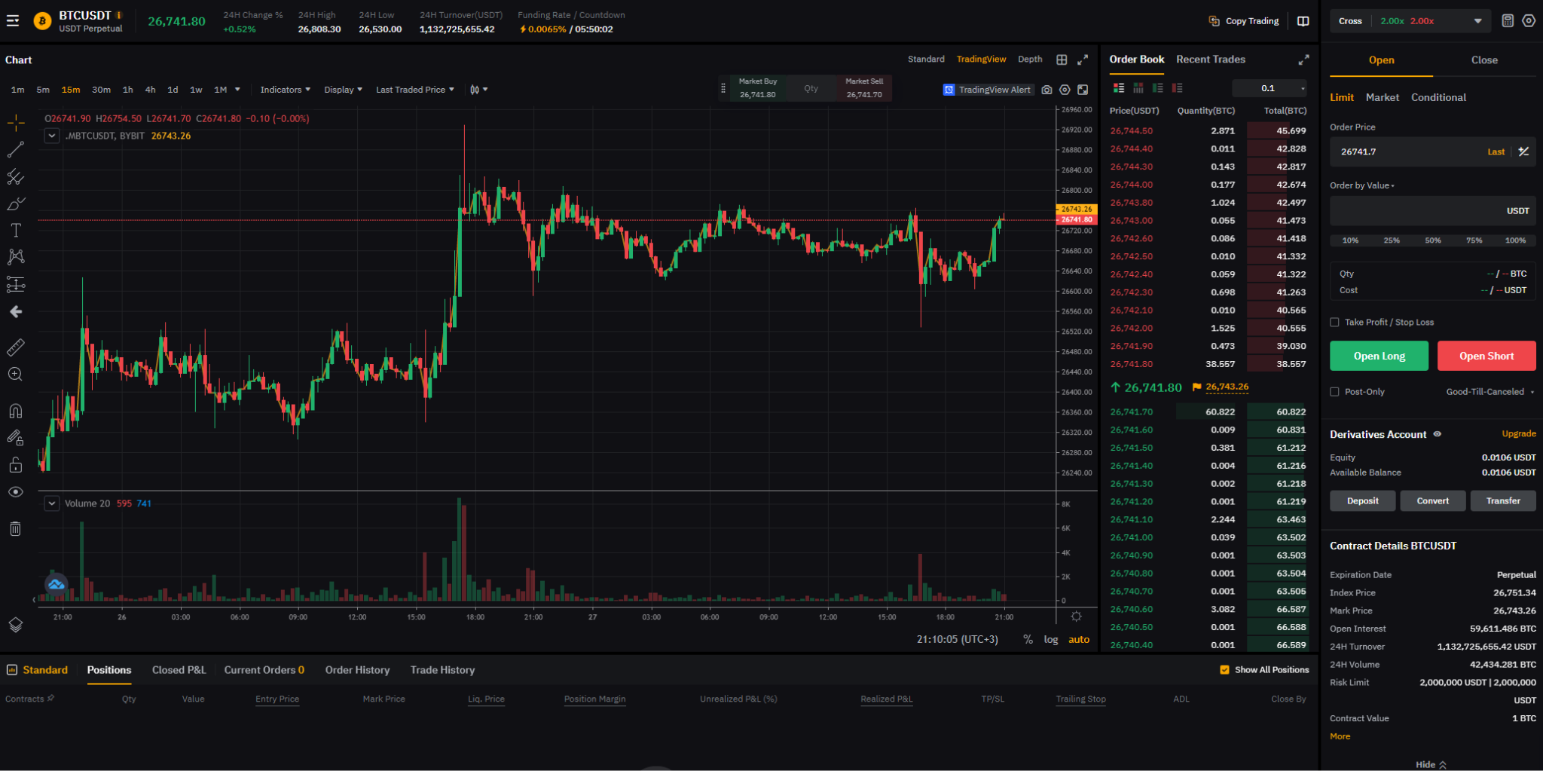Switch to the Close order tab
This screenshot has width=1543, height=771.
pos(1484,60)
